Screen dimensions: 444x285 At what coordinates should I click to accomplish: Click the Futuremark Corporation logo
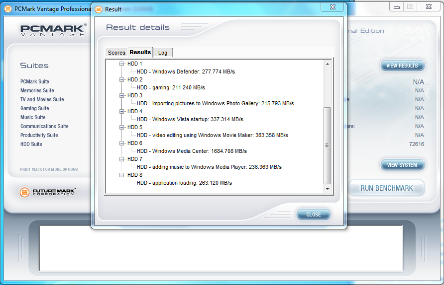(48, 192)
